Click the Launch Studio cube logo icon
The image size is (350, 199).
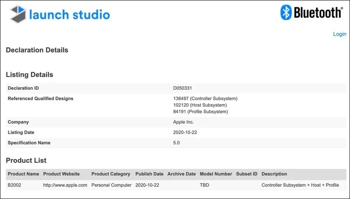coord(17,14)
